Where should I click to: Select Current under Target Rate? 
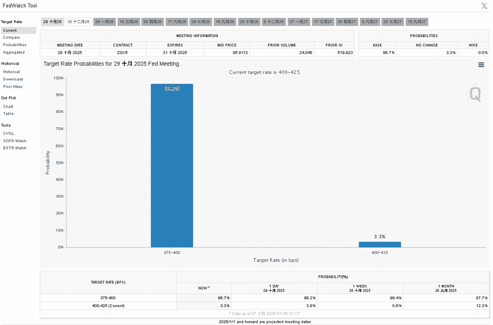19,30
